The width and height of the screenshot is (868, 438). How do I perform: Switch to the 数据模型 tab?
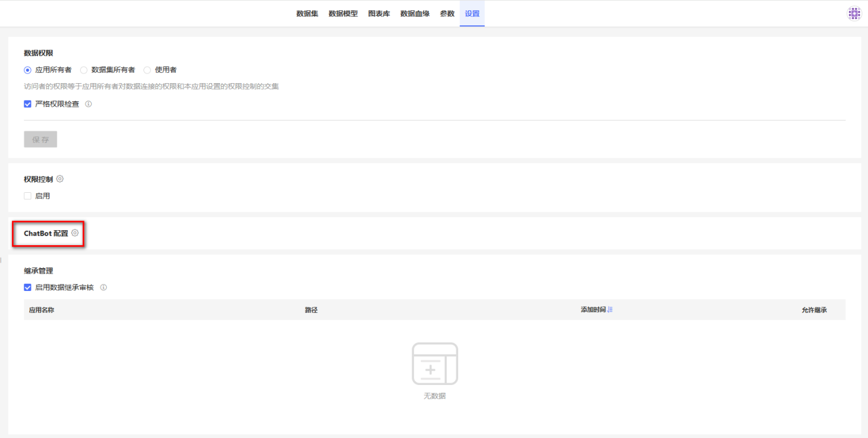(x=343, y=13)
